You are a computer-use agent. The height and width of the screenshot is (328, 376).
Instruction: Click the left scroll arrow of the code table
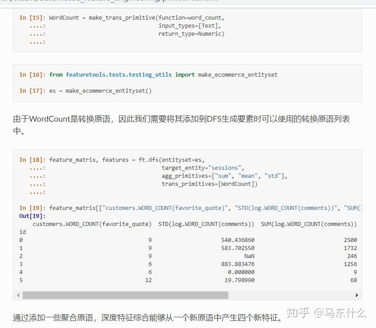18,295
